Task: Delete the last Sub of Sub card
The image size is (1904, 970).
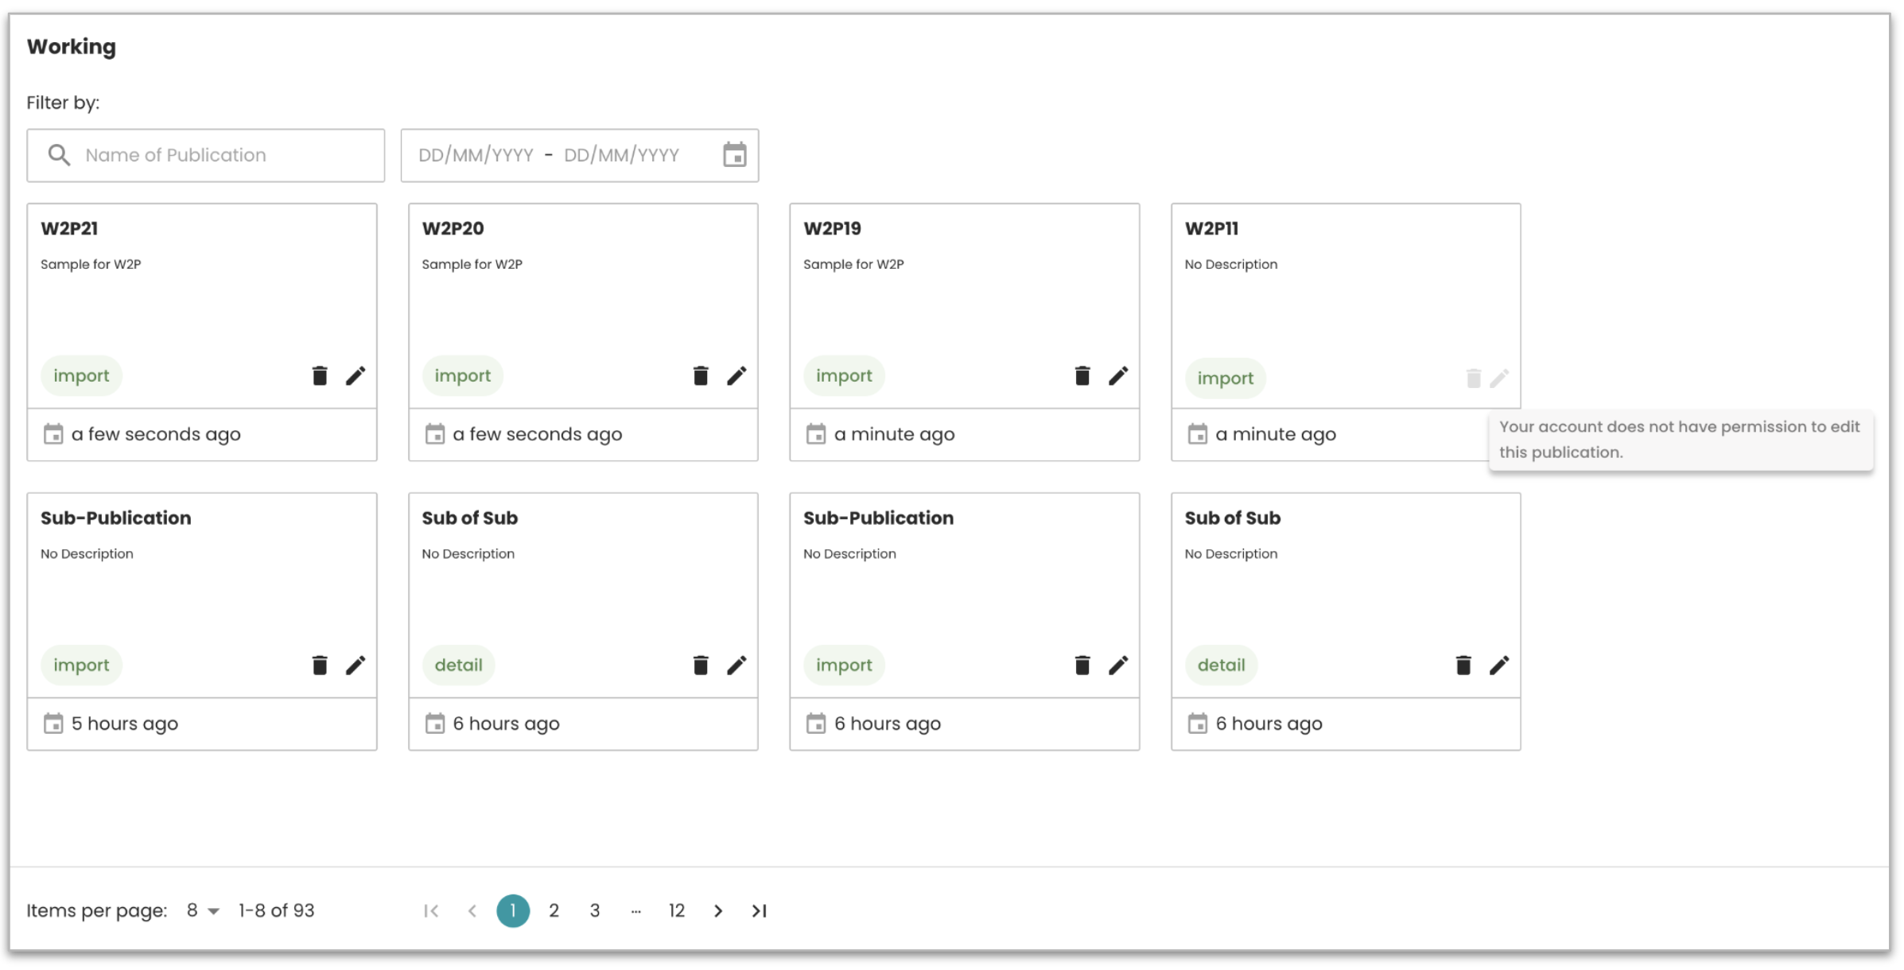Action: tap(1463, 665)
